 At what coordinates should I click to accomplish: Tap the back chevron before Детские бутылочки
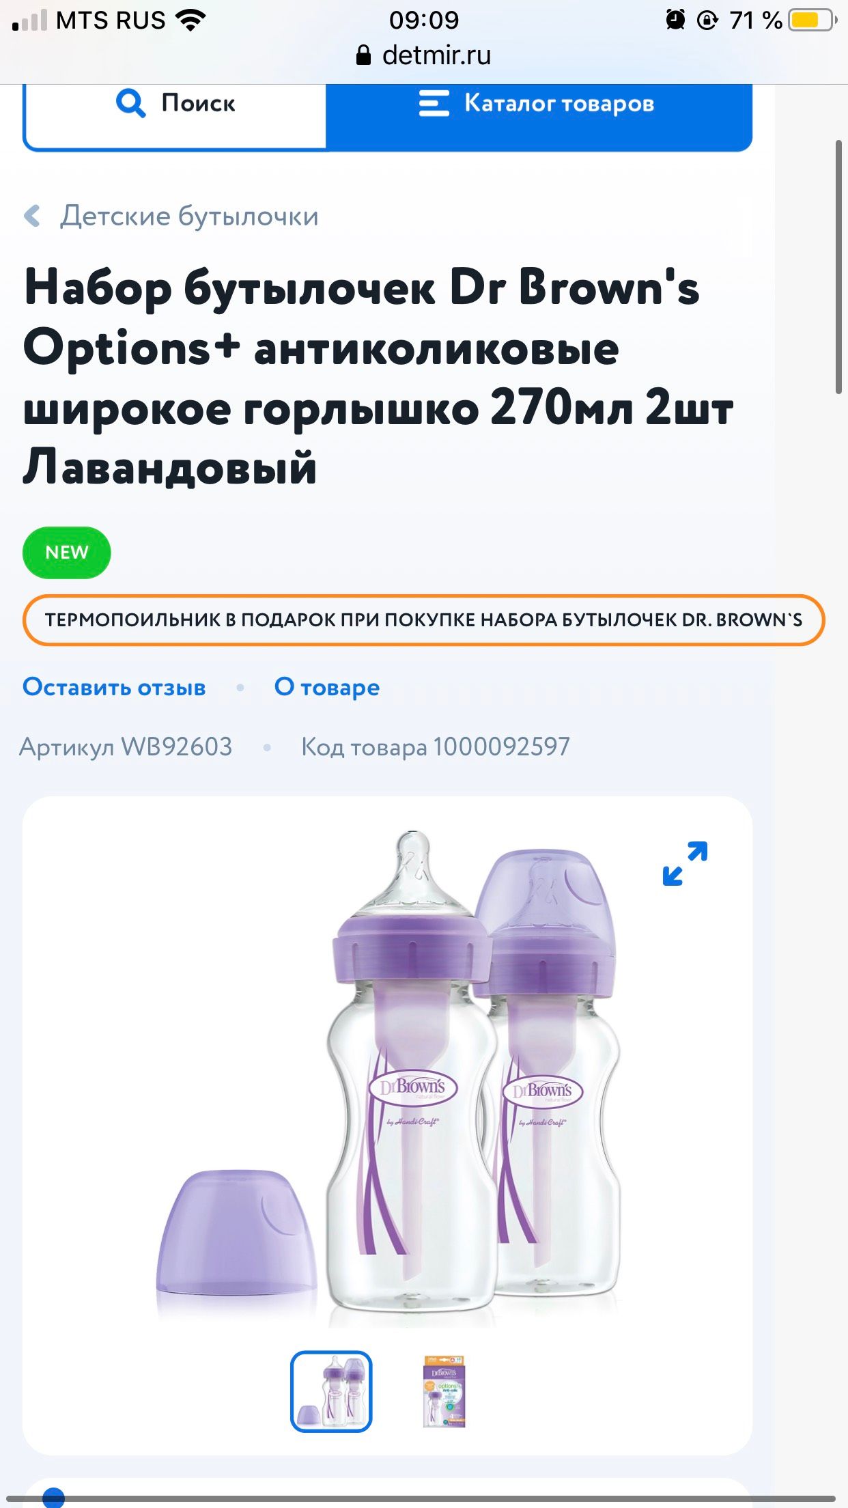click(32, 216)
